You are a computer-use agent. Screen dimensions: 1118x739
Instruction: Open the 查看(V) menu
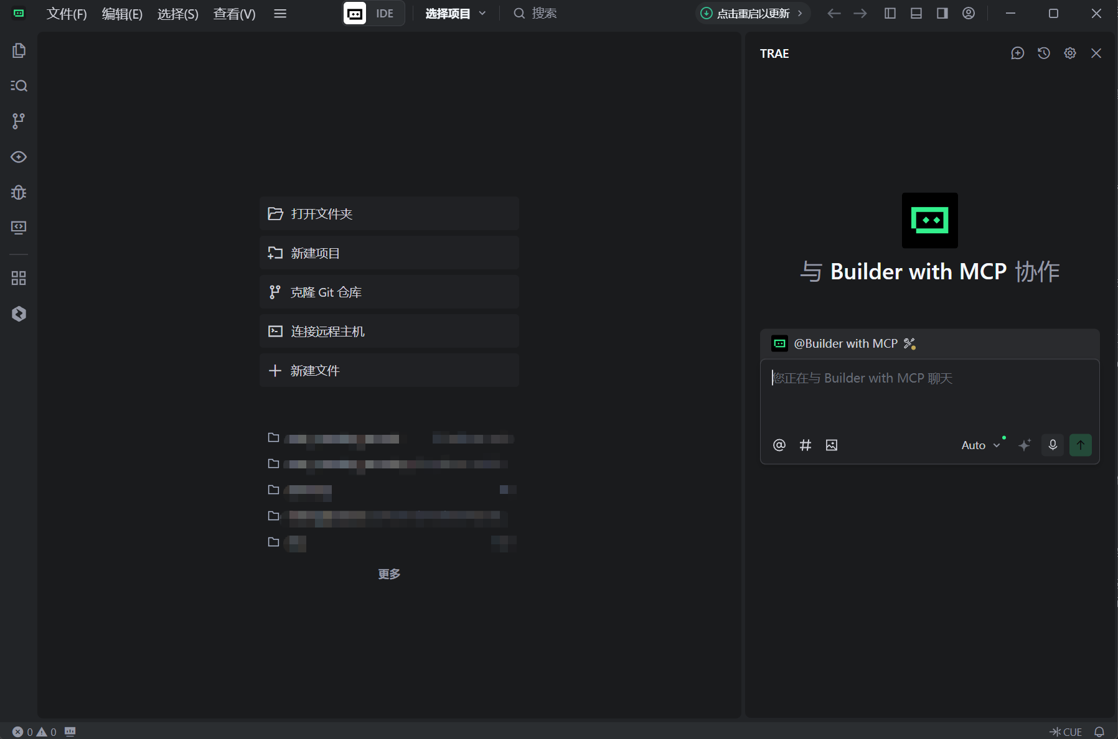click(x=234, y=14)
